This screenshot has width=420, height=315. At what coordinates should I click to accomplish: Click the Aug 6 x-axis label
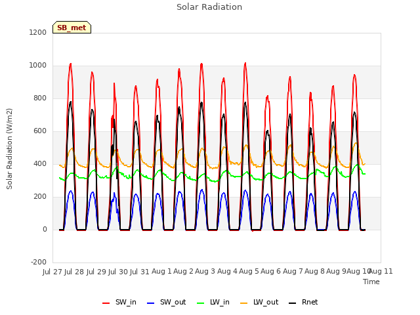271,272
